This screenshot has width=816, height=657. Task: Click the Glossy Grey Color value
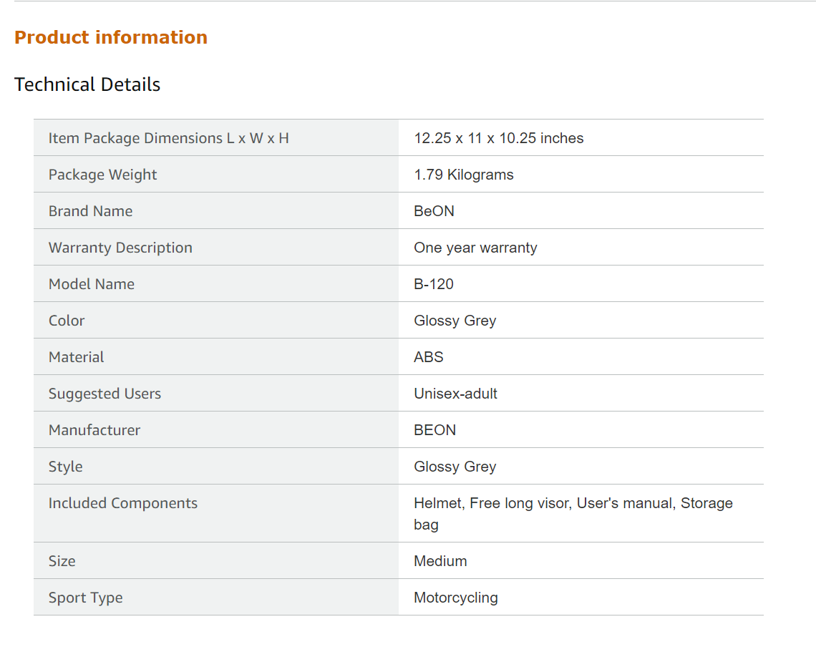(x=455, y=321)
